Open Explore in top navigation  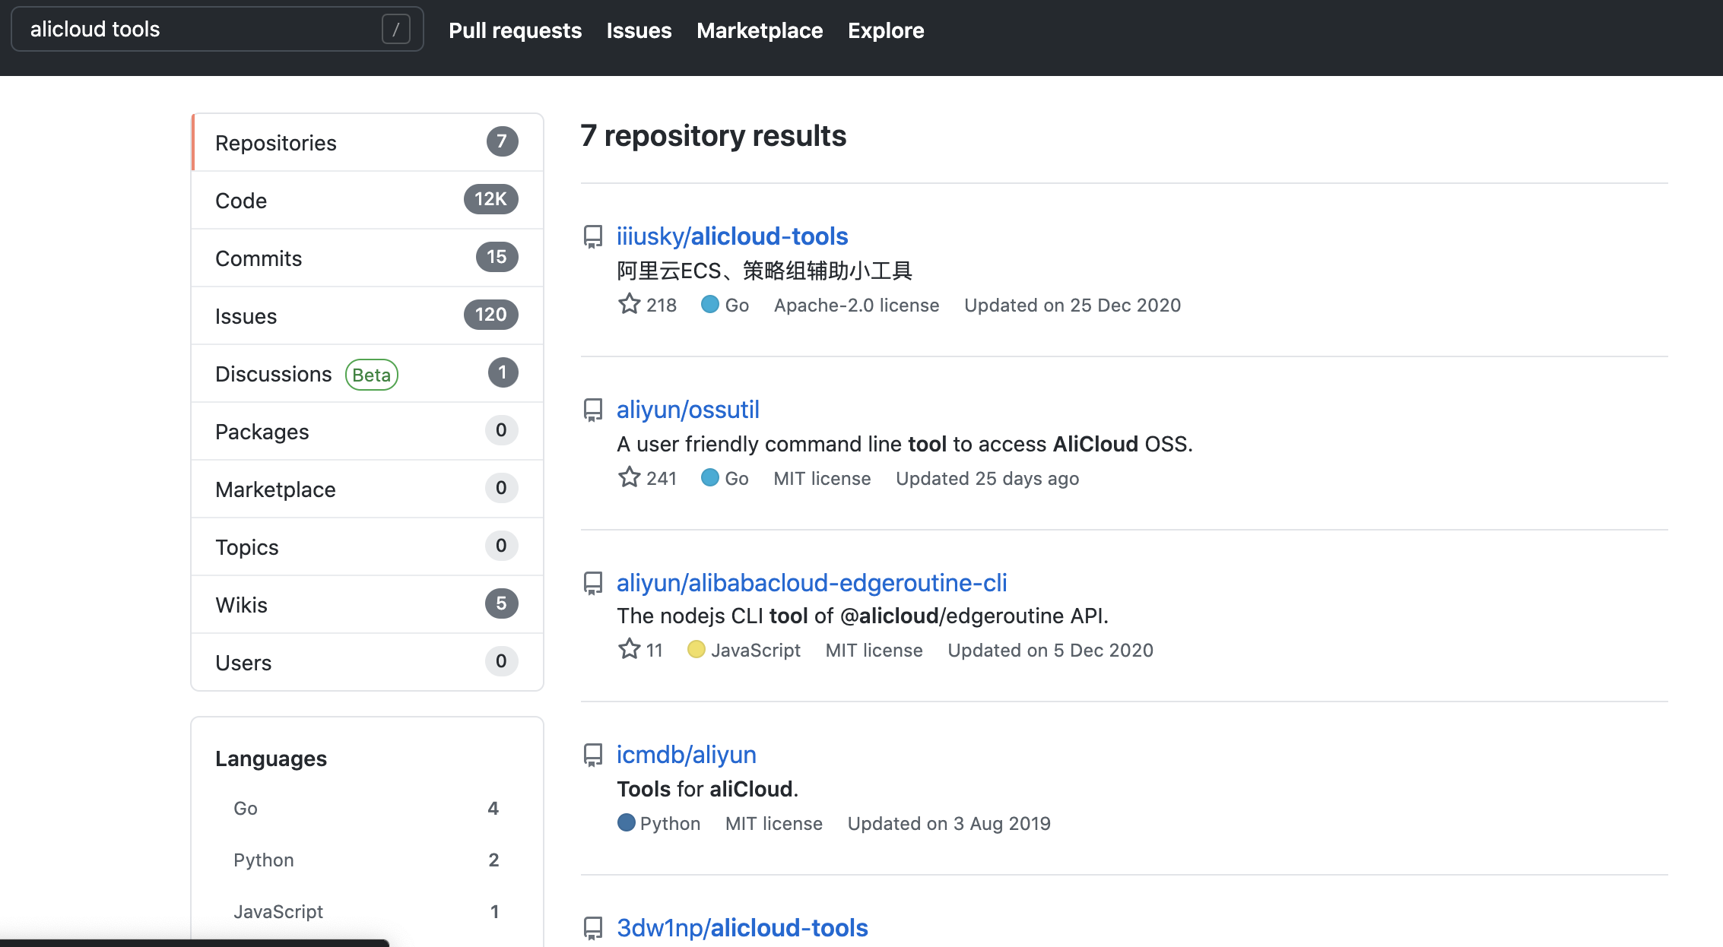(x=886, y=30)
